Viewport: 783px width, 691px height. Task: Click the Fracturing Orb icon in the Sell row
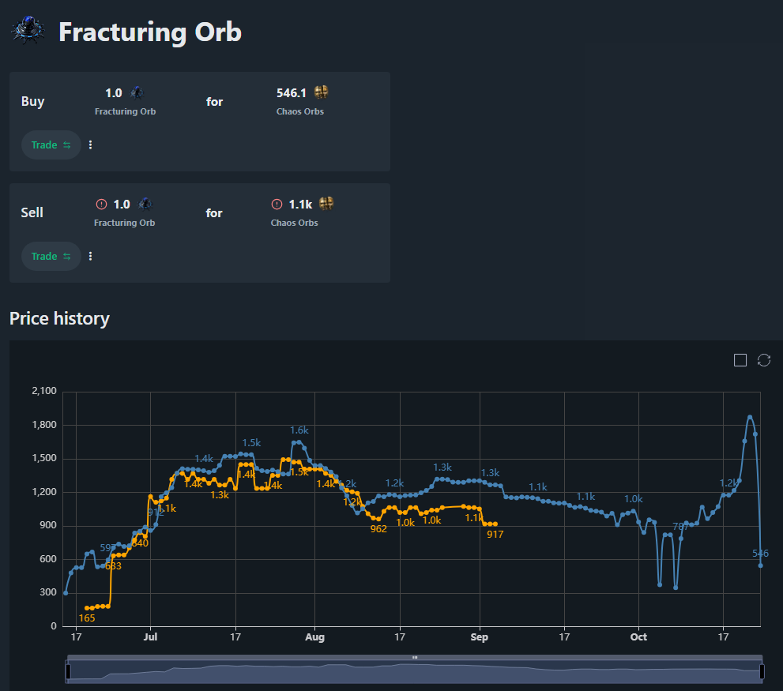point(145,204)
